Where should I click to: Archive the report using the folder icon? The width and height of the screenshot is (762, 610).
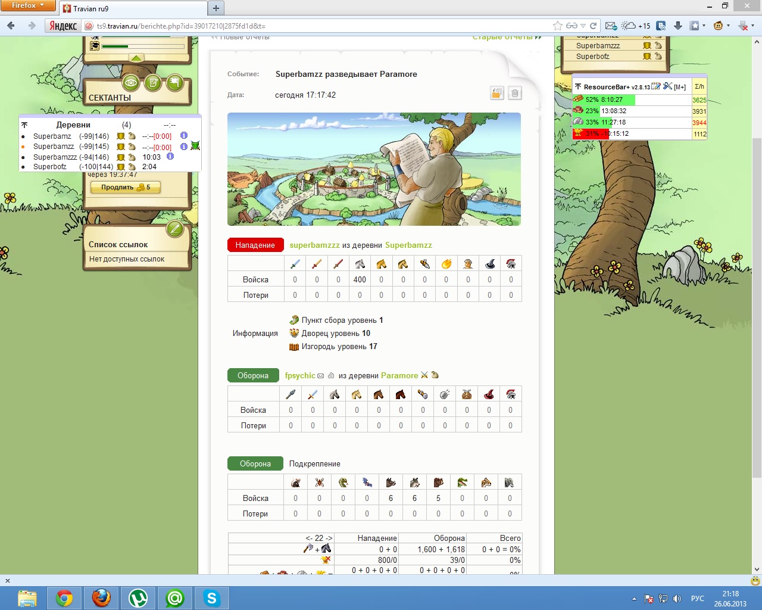(497, 93)
